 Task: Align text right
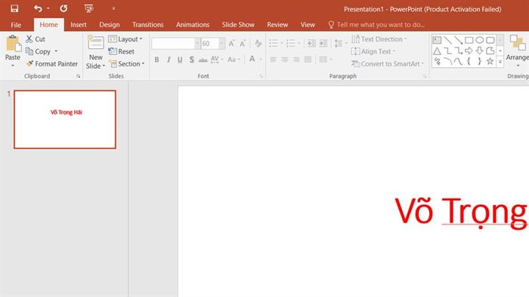coord(296,60)
